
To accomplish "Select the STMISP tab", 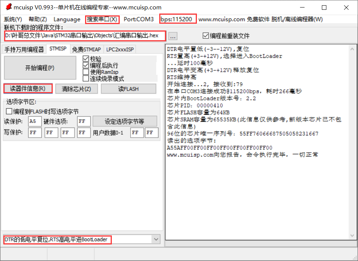I will point(59,49).
